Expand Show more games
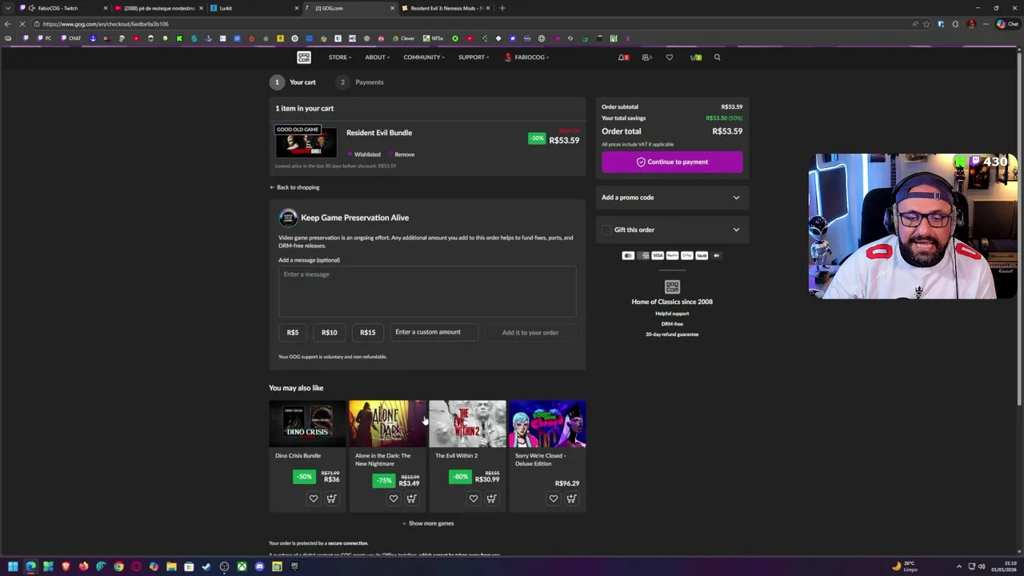This screenshot has height=576, width=1024. click(x=427, y=523)
